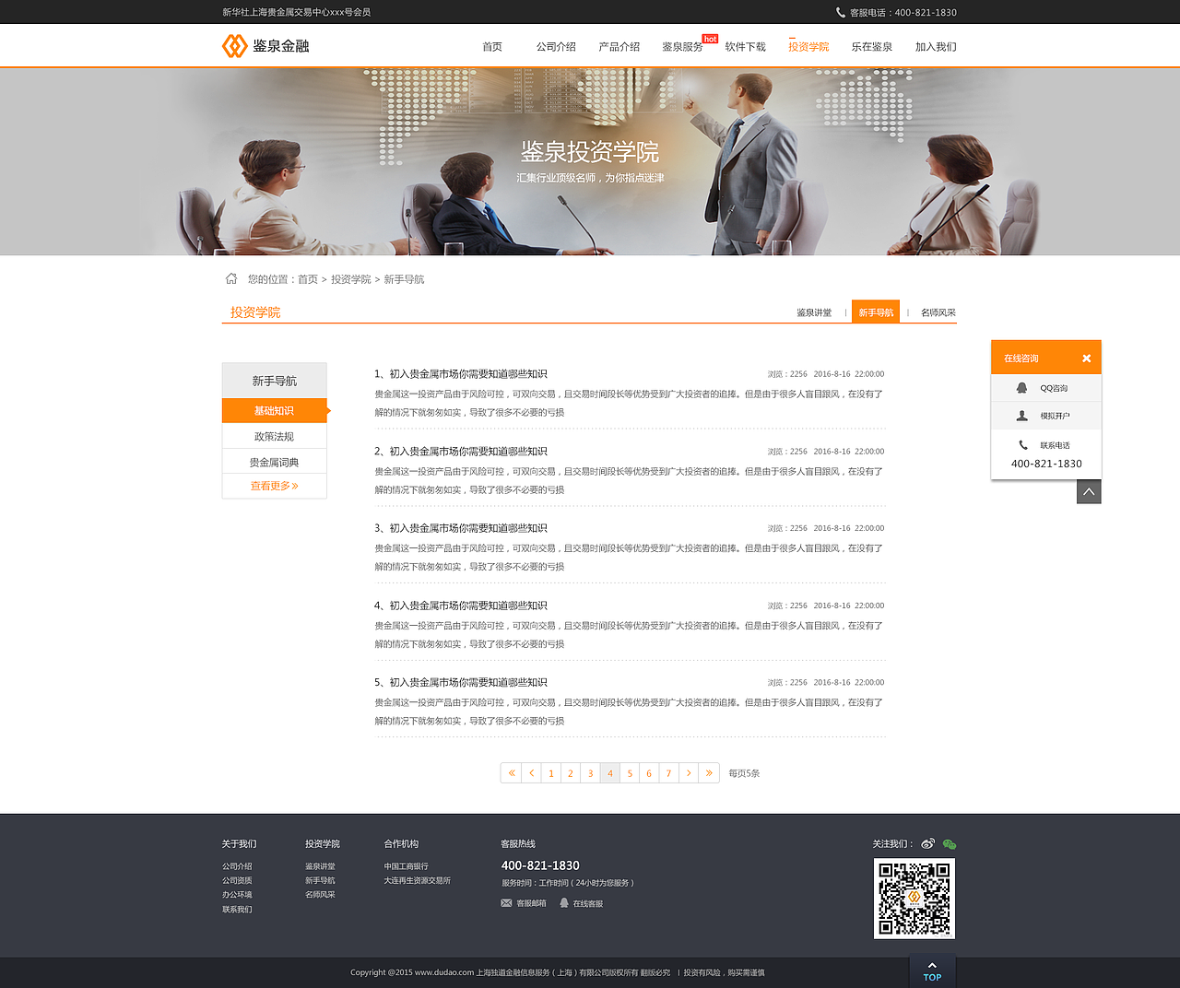The image size is (1180, 988).
Task: Start 在线客服 via the bell icon
Action: pos(563,902)
